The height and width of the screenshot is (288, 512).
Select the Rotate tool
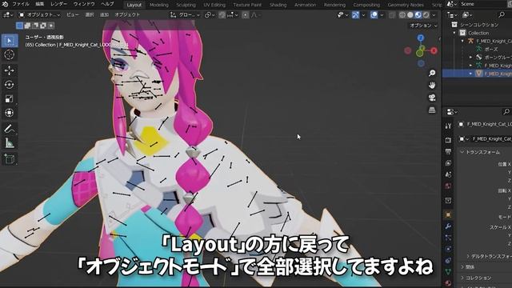click(x=9, y=84)
